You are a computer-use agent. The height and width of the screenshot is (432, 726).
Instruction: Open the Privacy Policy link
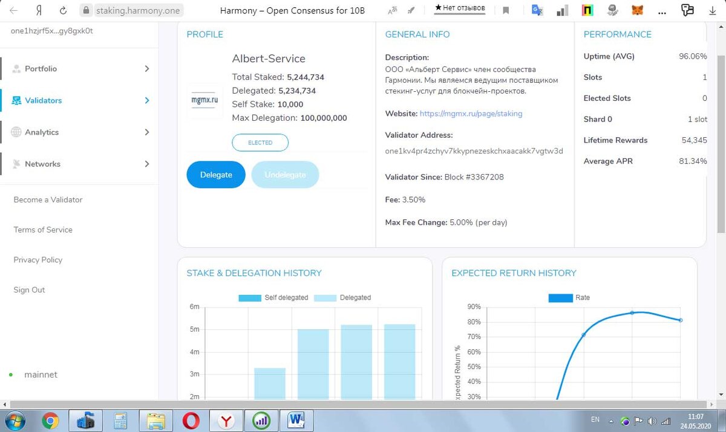[x=38, y=260]
